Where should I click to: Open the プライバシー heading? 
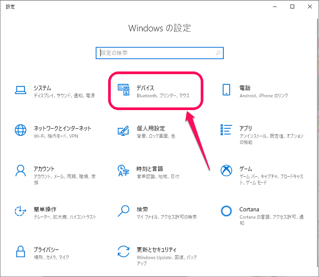pyautogui.click(x=46, y=249)
